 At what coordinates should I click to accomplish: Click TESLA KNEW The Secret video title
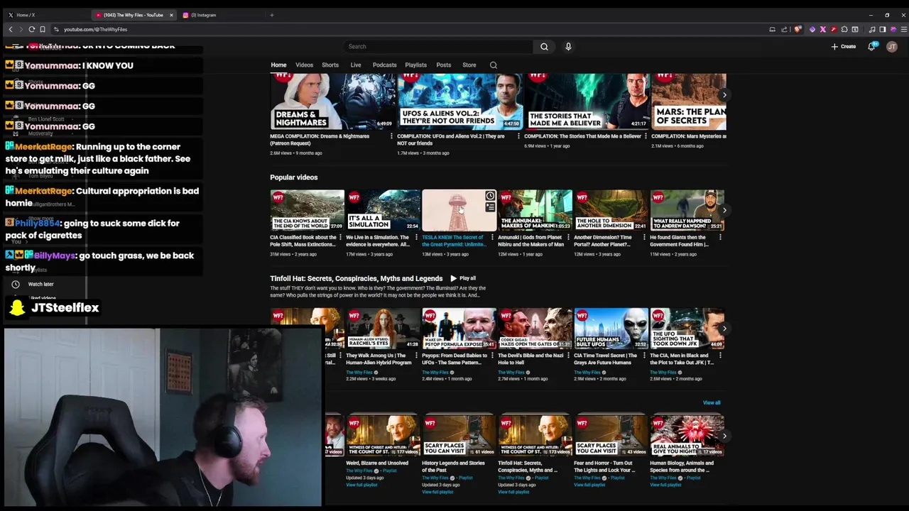pos(454,241)
